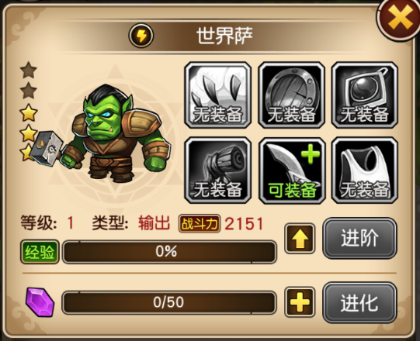Select the round shield equipment slot
The width and height of the screenshot is (420, 341).
(x=291, y=95)
